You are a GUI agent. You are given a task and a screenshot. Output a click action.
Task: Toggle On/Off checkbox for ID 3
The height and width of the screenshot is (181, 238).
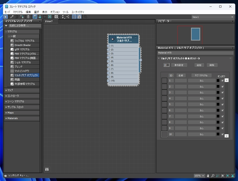pyautogui.click(x=223, y=92)
